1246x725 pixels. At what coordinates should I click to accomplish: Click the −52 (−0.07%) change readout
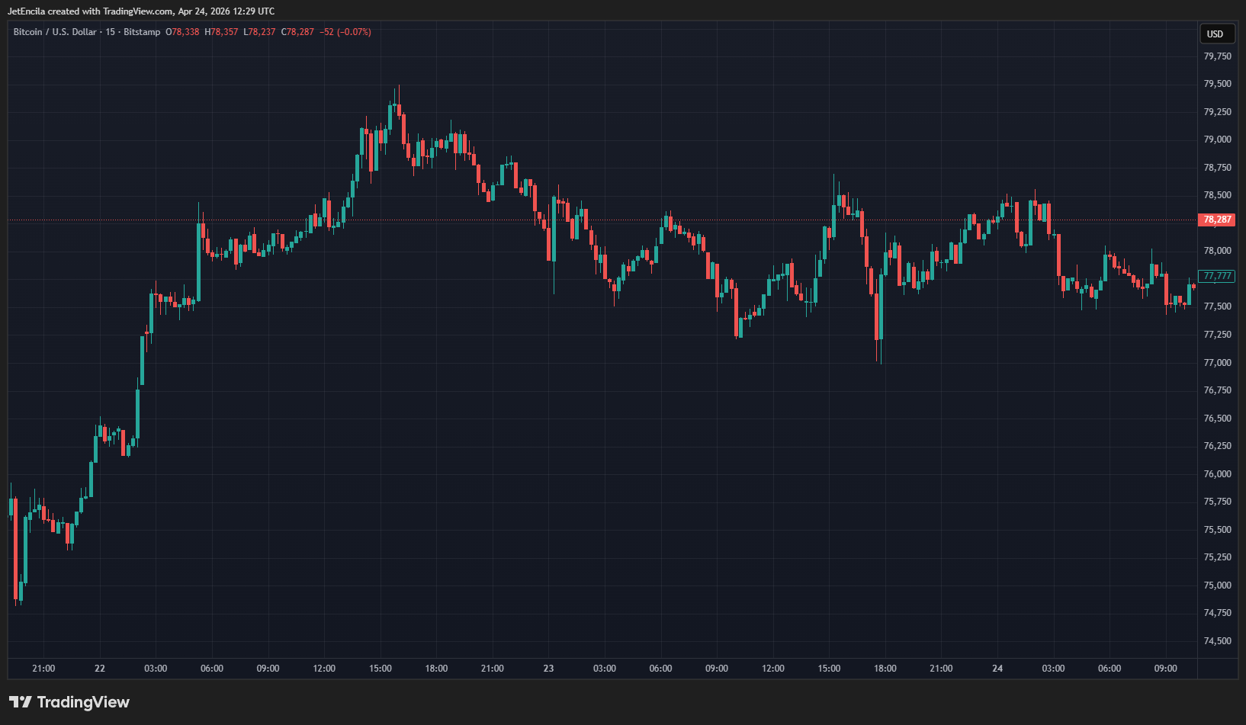pyautogui.click(x=345, y=32)
